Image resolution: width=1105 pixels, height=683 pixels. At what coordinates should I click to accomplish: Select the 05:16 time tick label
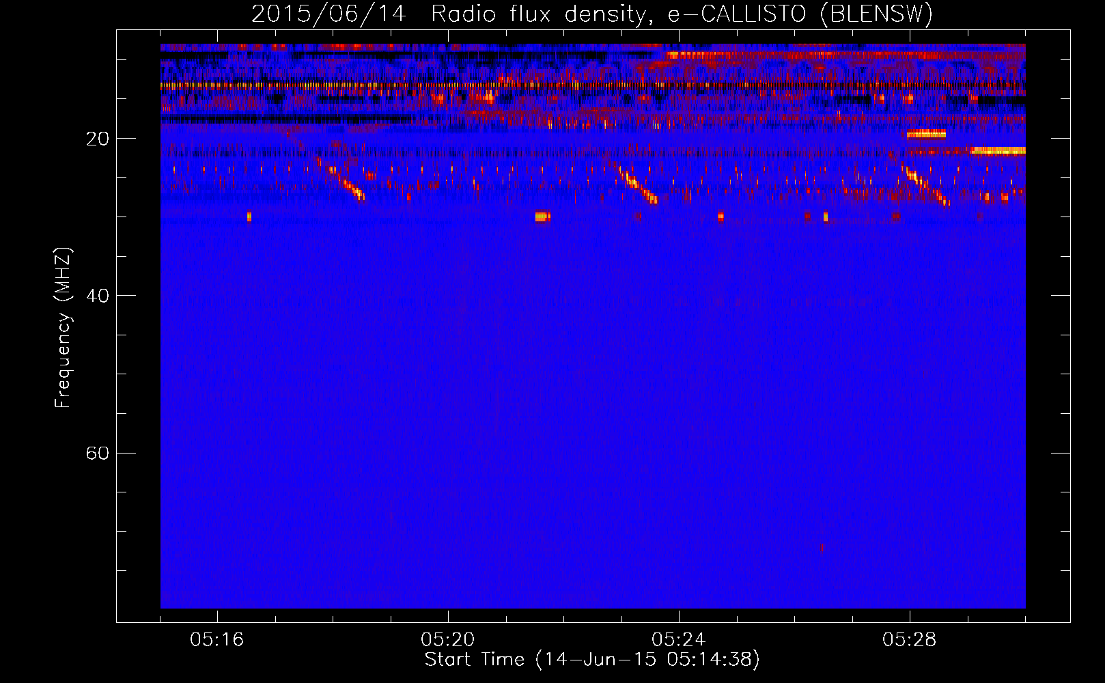(217, 640)
